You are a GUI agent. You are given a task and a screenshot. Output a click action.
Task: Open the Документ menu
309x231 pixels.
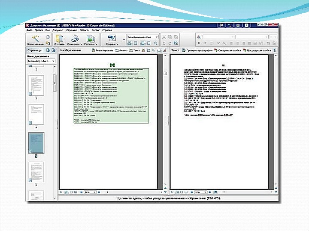point(58,30)
